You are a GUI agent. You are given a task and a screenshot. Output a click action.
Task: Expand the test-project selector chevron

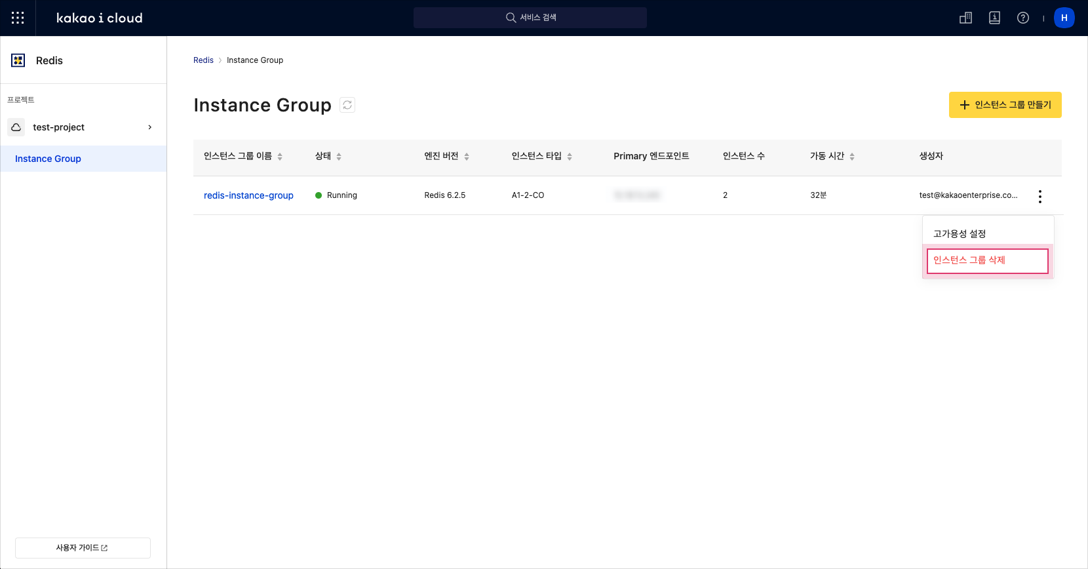point(150,127)
